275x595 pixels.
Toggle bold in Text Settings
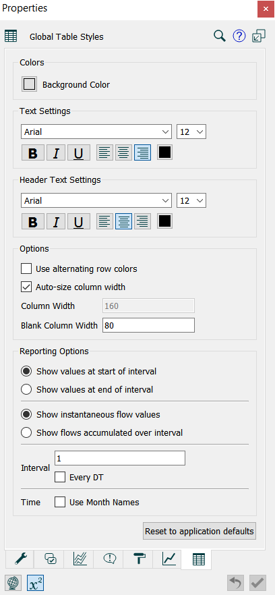(33, 152)
